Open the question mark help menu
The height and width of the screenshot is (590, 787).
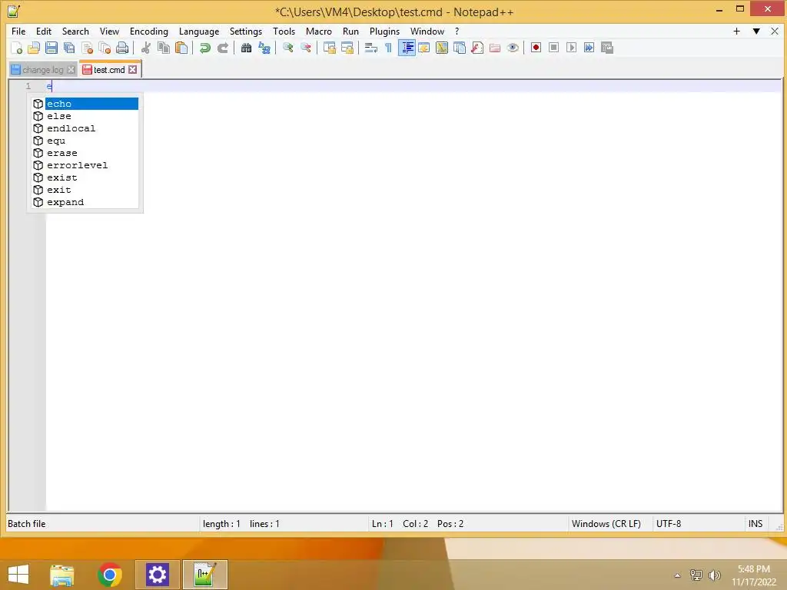pyautogui.click(x=457, y=31)
